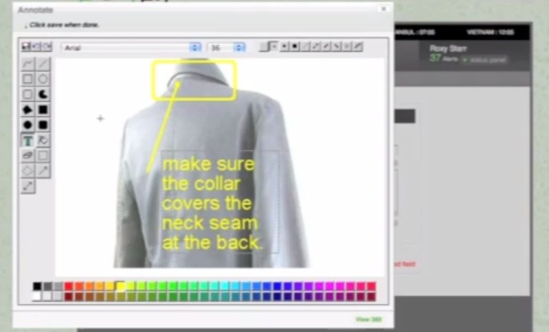Select the arrow line tool

[43, 171]
